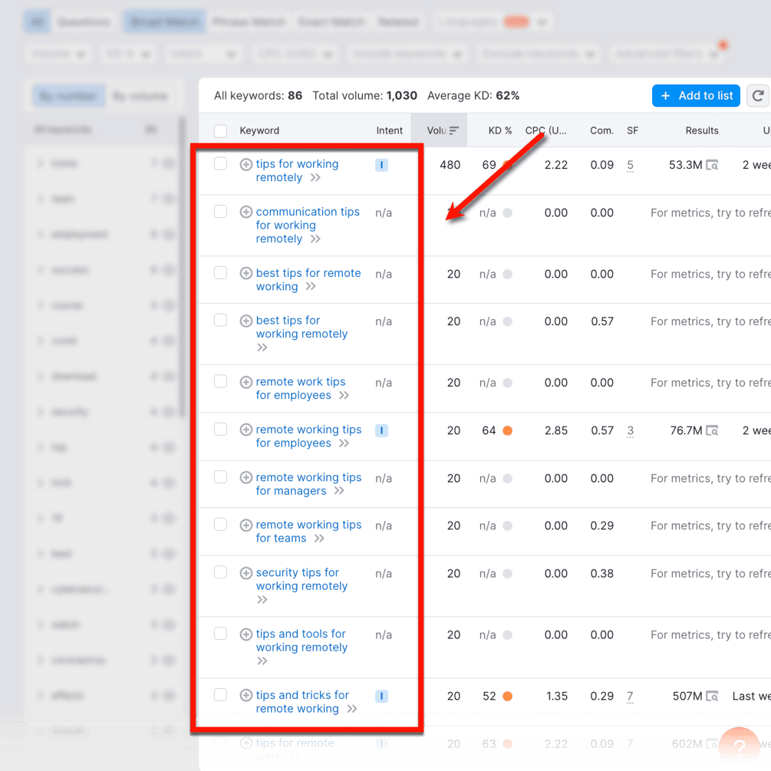Expand best tips for working remotely with chevron arrows
771x771 pixels.
(262, 347)
